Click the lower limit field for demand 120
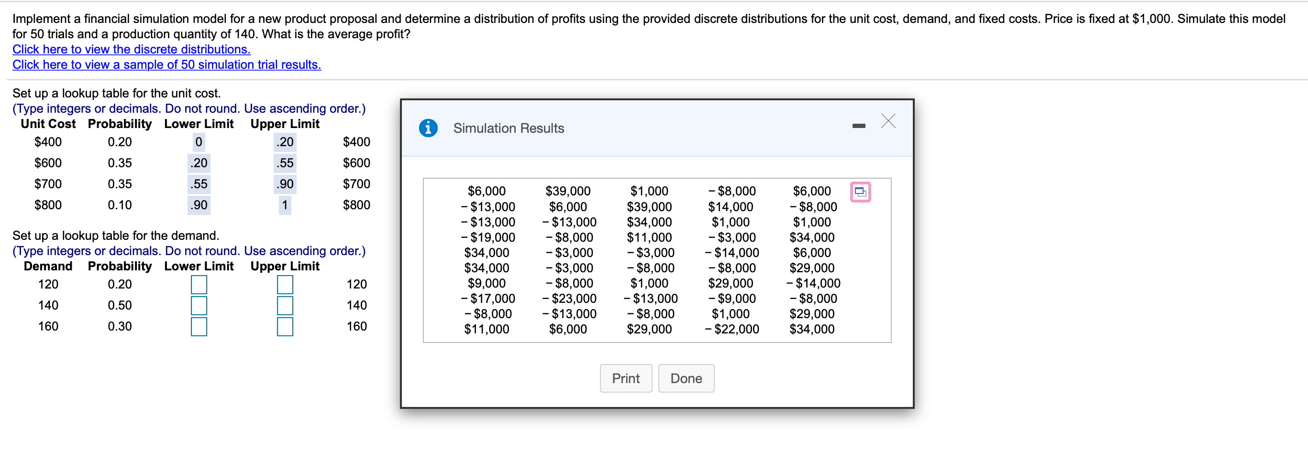Viewport: 1308px width, 449px height. 199,284
